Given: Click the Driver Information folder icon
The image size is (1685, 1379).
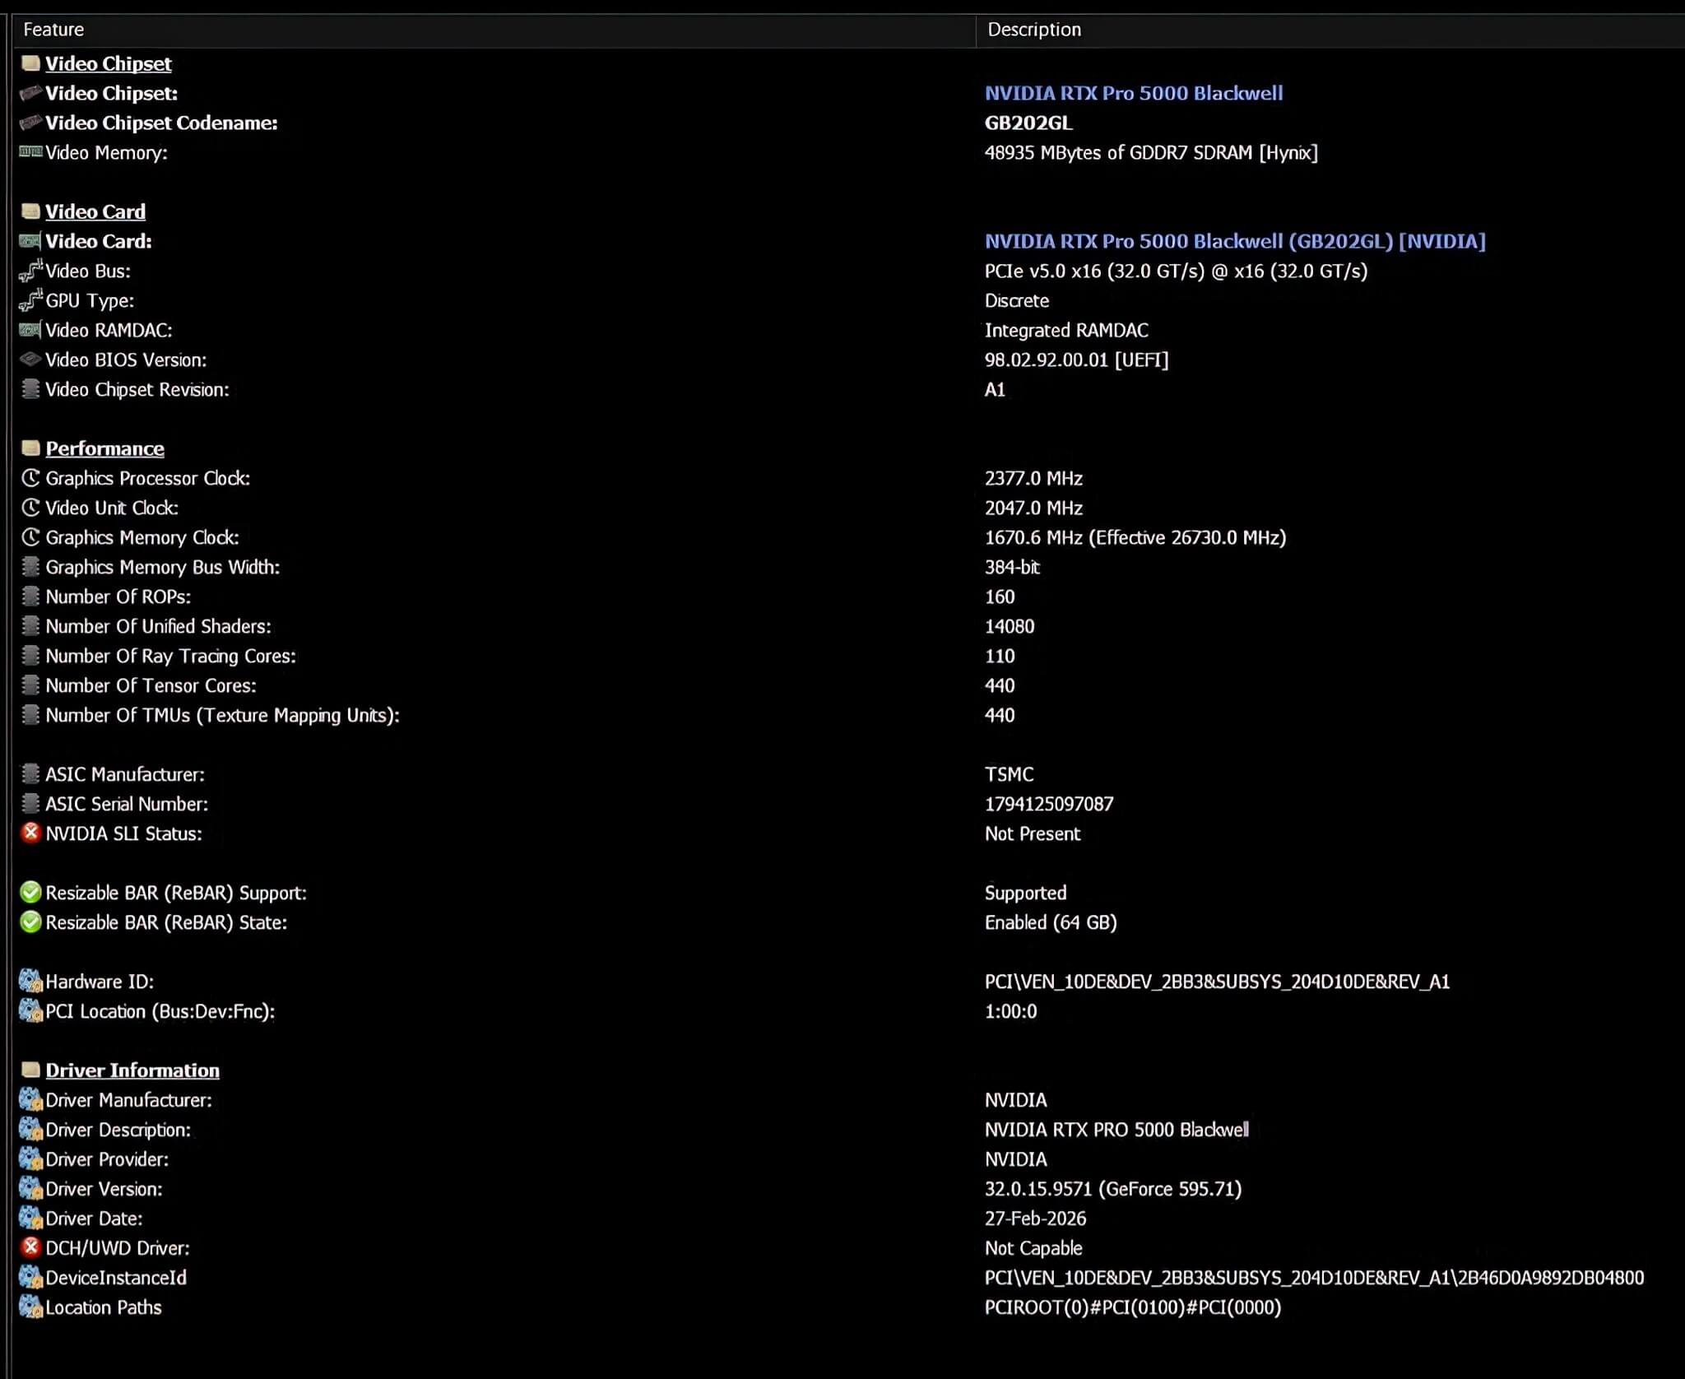Looking at the screenshot, I should [30, 1070].
